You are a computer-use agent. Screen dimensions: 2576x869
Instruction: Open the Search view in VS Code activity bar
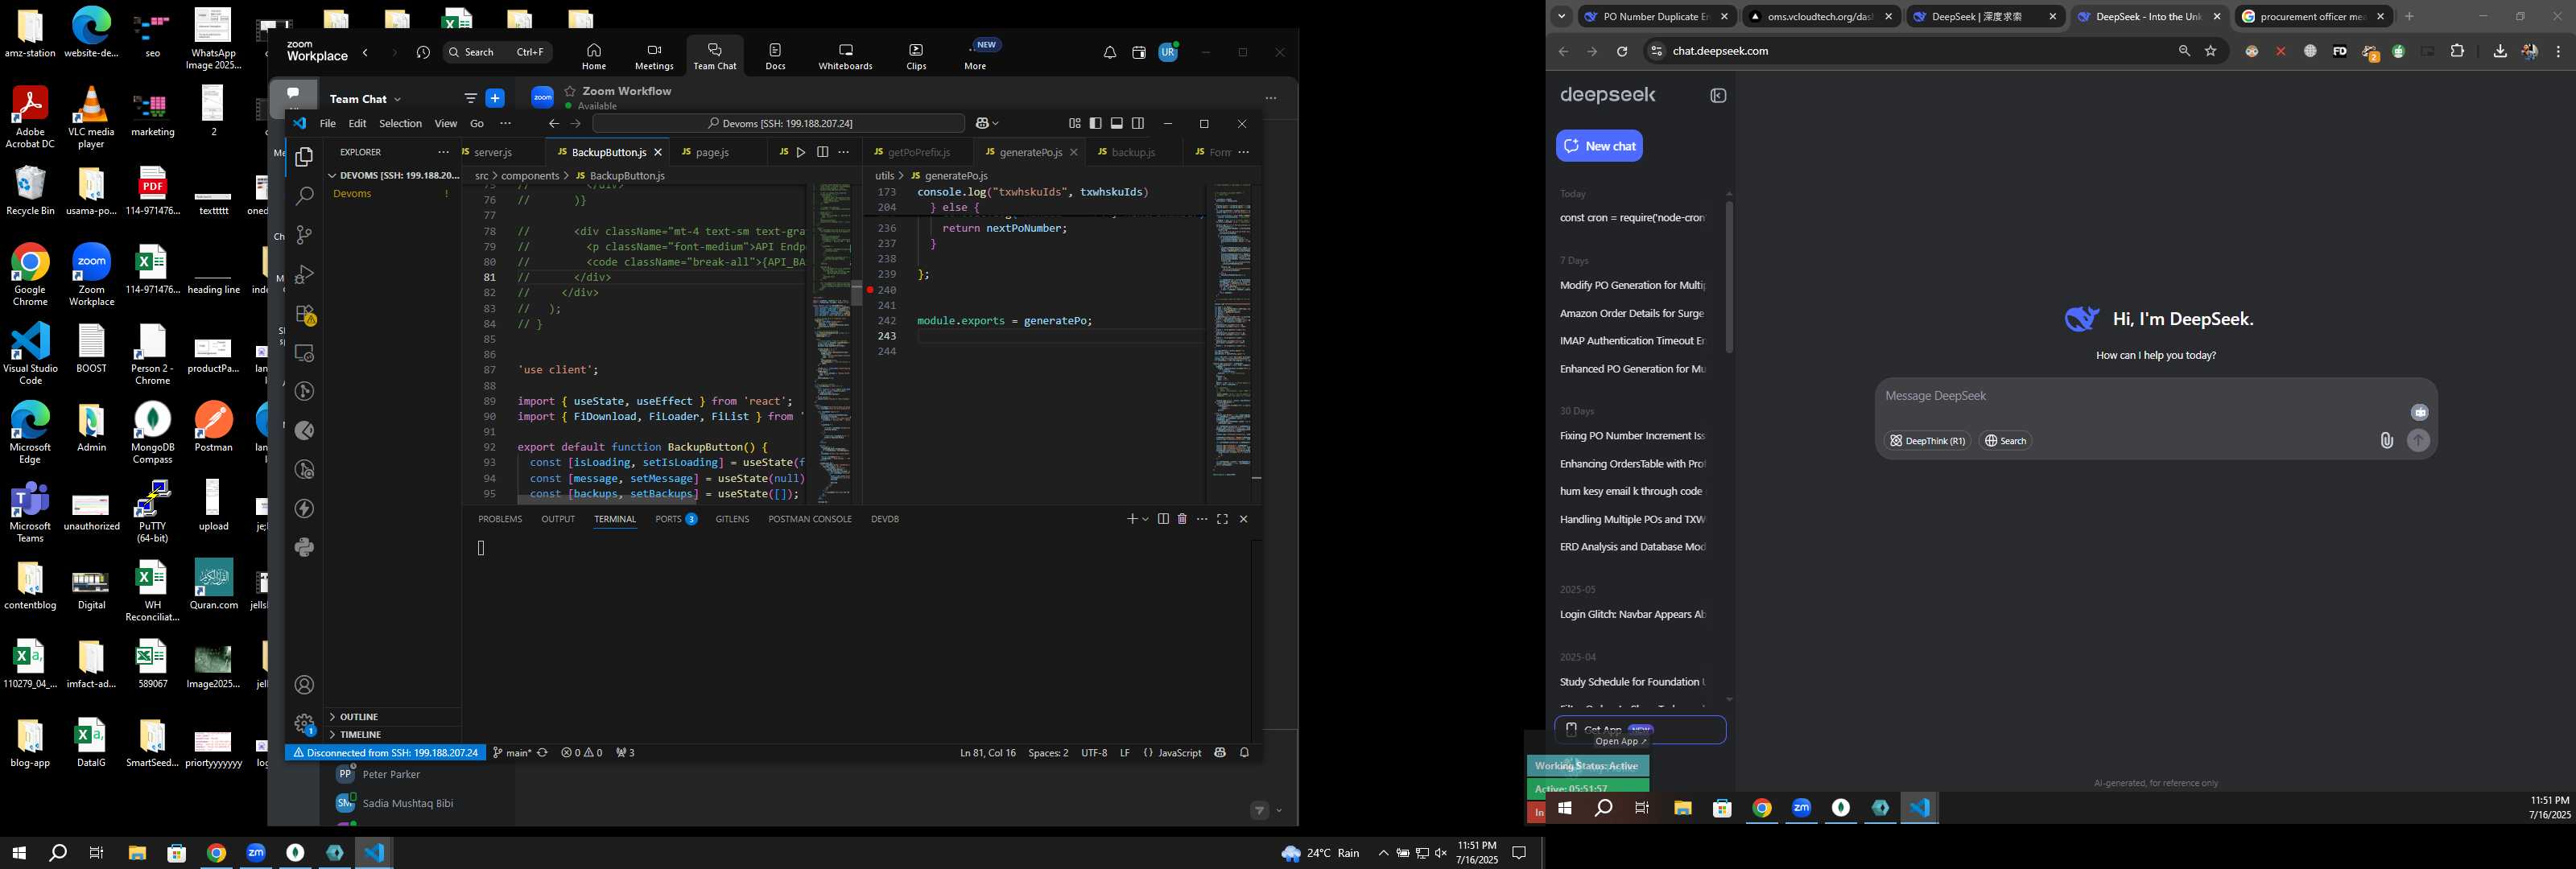pyautogui.click(x=304, y=196)
